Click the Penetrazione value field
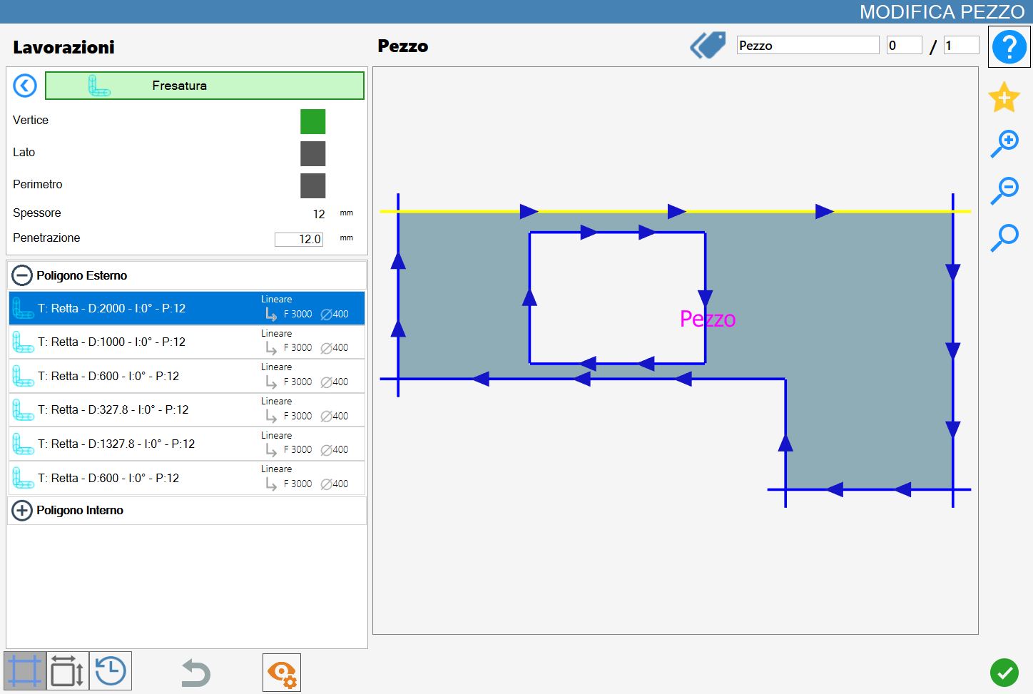The image size is (1033, 694). (299, 239)
